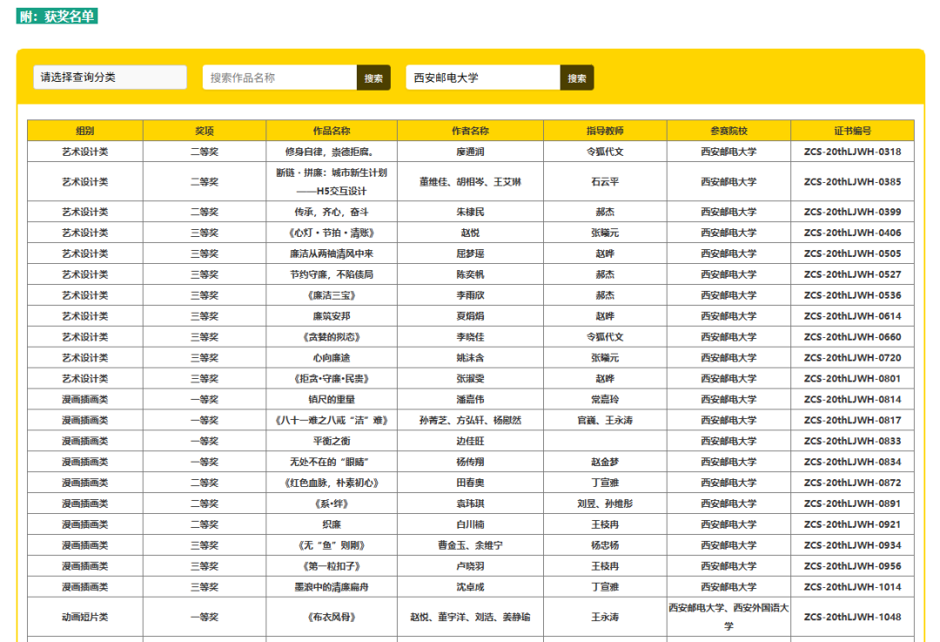
Task: Click the work title 《第一粒扣子》
Action: tap(332, 566)
